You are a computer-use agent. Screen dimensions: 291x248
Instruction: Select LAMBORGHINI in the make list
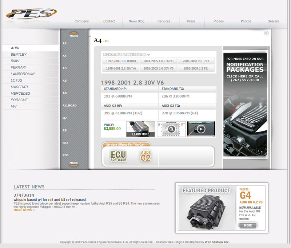(31, 74)
